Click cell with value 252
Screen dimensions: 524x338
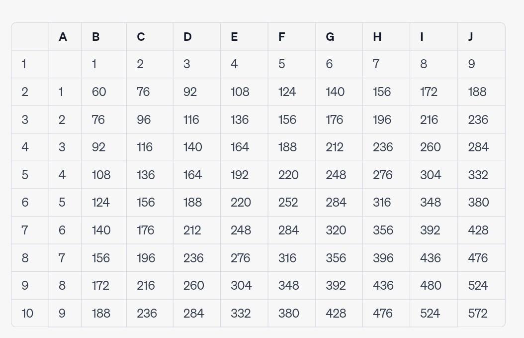[292, 203]
